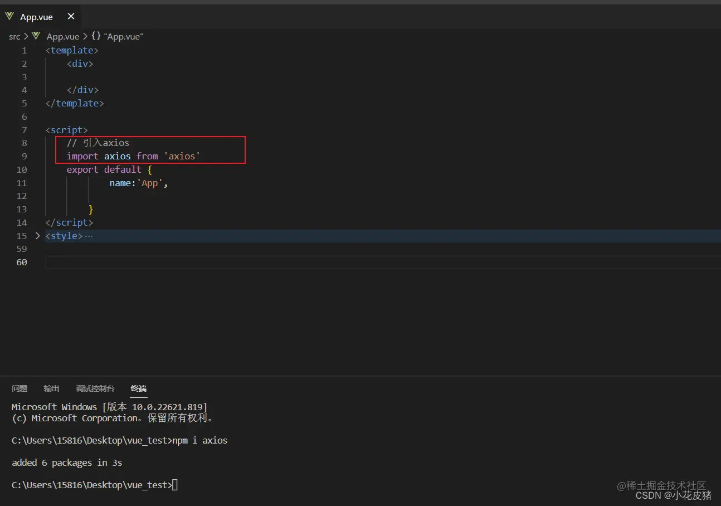Select the App.vue editor tab
Image resolution: width=721 pixels, height=506 pixels.
[40, 17]
